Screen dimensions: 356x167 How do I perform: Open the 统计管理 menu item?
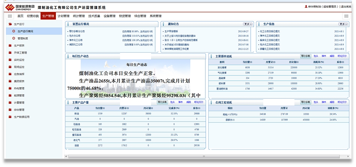click(x=79, y=16)
